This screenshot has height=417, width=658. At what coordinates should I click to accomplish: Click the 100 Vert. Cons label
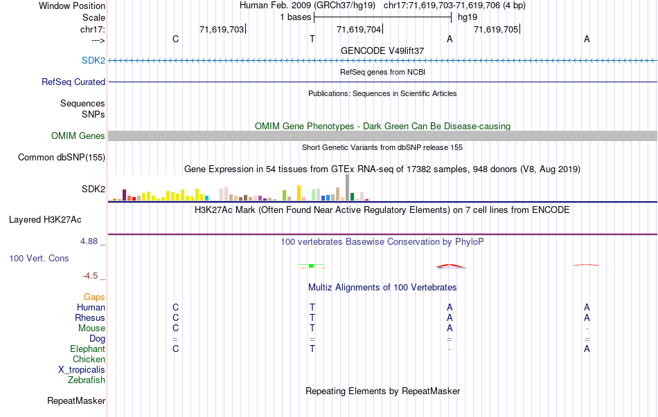(x=39, y=258)
